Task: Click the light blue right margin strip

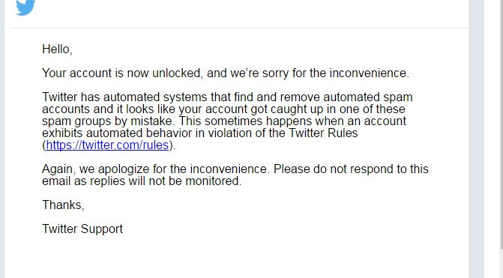Action: coord(476,139)
